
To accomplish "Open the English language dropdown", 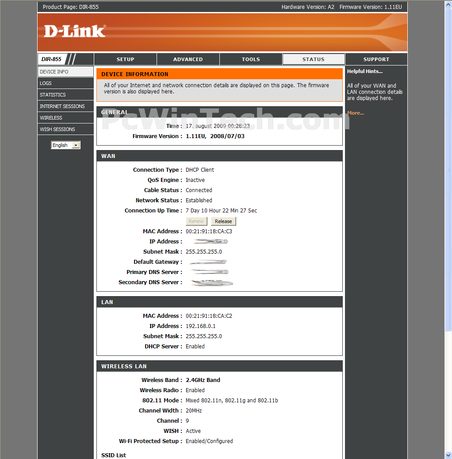I will 65,145.
